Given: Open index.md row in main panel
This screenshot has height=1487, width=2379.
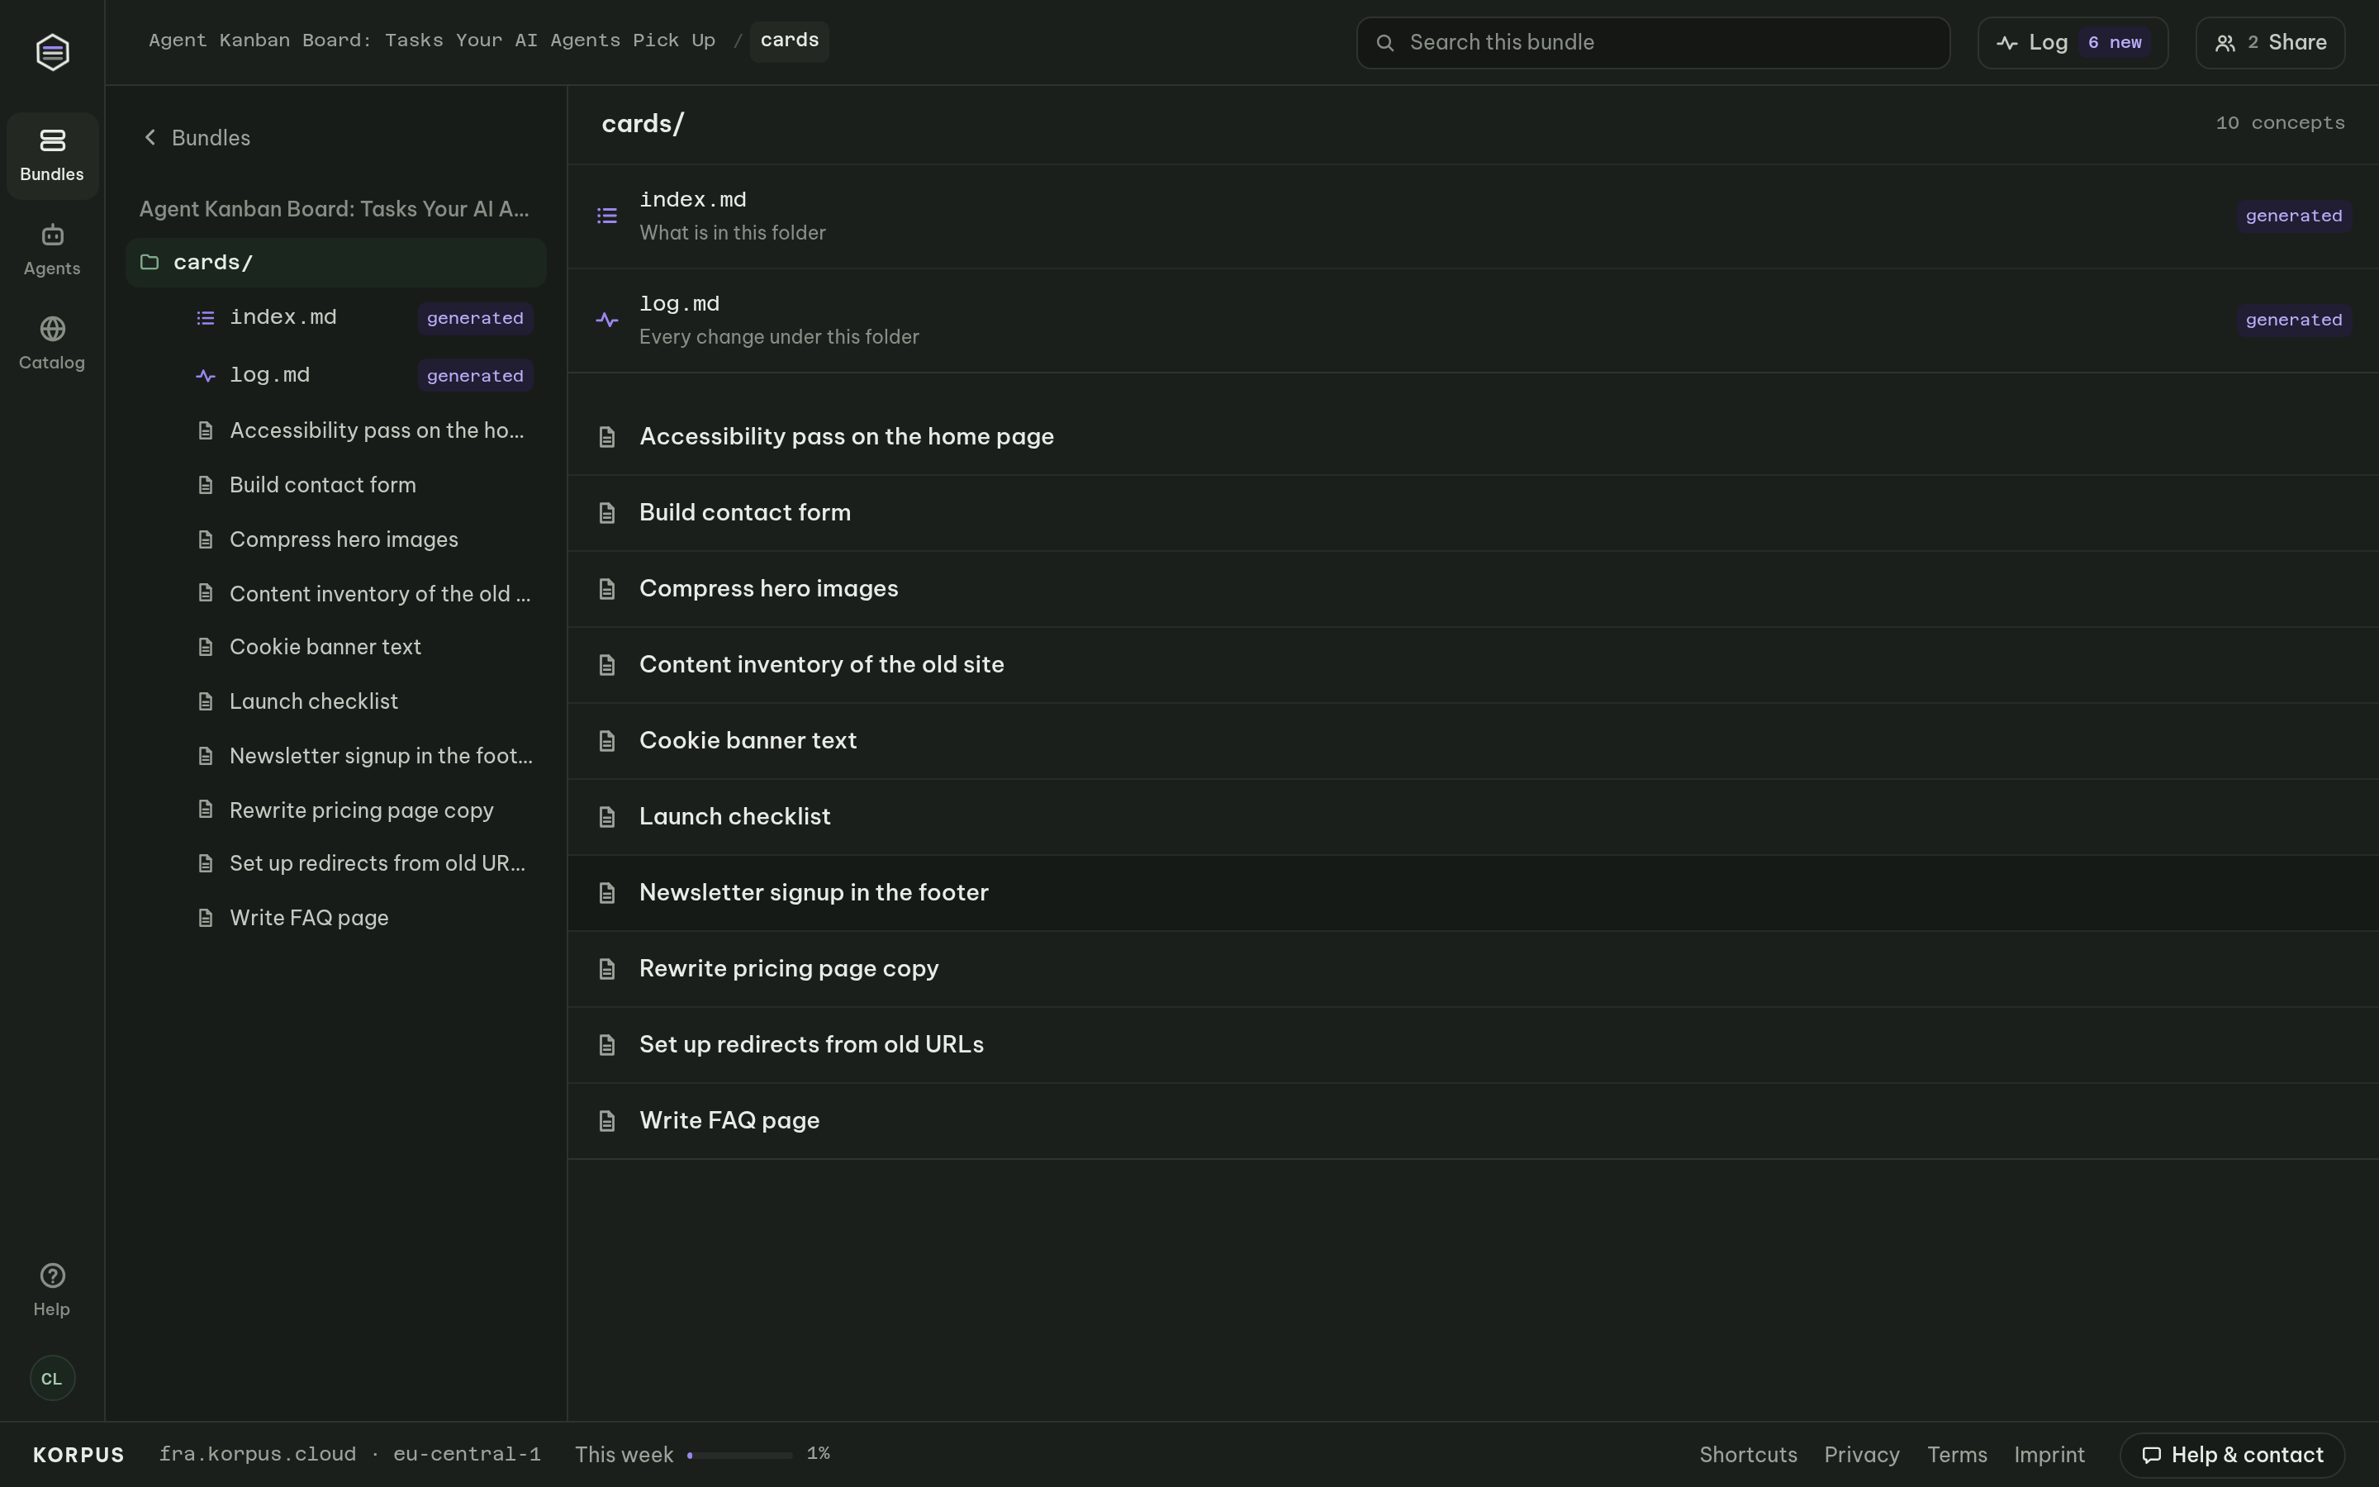Looking at the screenshot, I should coord(1473,216).
